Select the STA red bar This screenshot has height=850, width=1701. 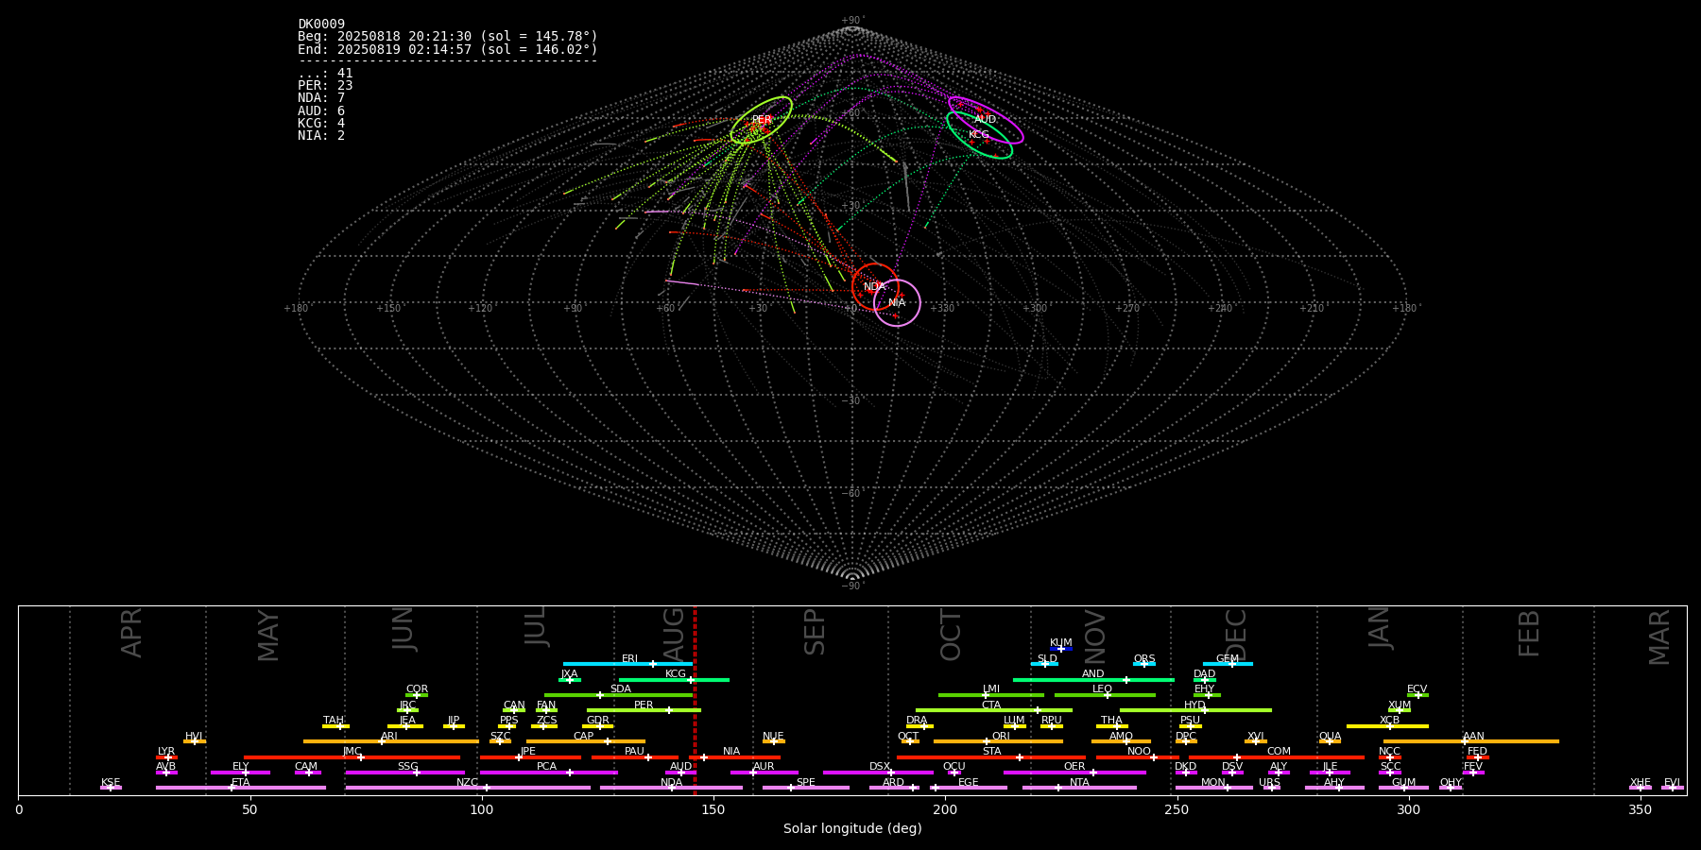pyautogui.click(x=991, y=757)
